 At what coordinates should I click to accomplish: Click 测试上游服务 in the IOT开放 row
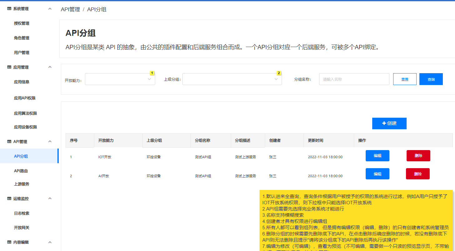pos(245,157)
